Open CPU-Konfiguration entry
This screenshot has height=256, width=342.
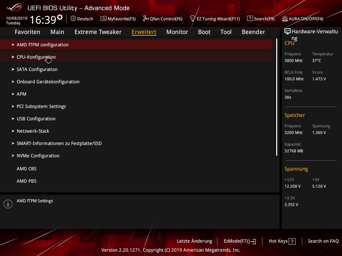tap(136, 57)
